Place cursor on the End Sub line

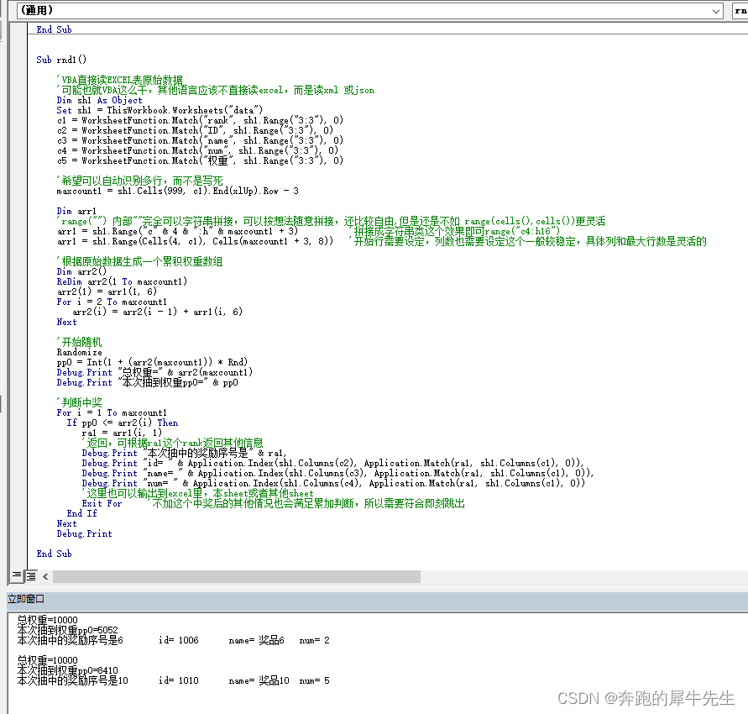54,554
